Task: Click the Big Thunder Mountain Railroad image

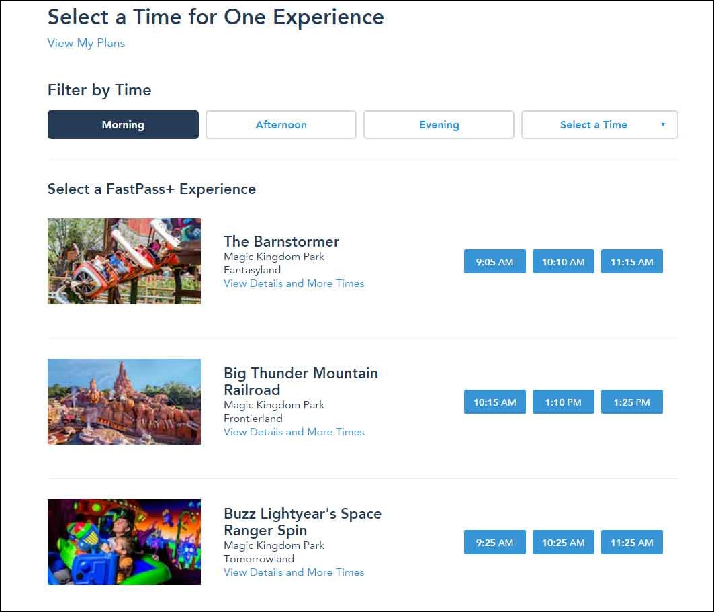Action: (x=124, y=401)
